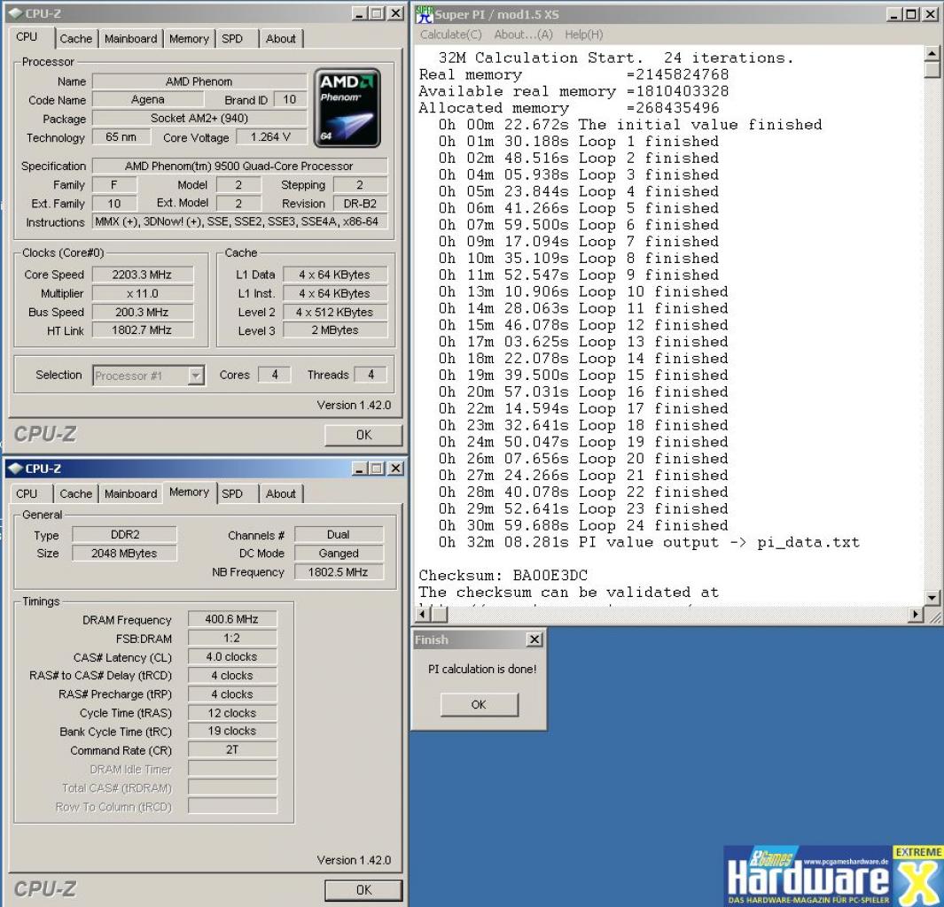Select Mainboard tab in bottom CPU-Z window

pos(130,493)
